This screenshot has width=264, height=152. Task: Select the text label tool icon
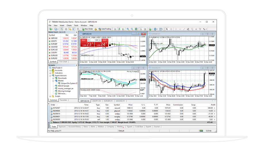click(200, 29)
